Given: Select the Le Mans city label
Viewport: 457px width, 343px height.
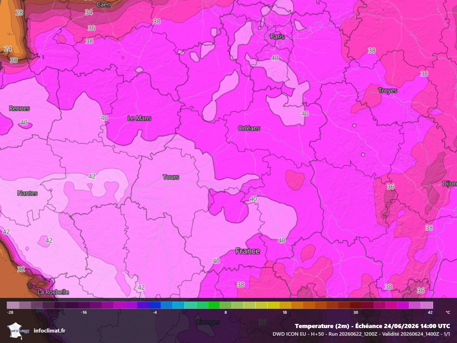Looking at the screenshot, I should (x=139, y=118).
